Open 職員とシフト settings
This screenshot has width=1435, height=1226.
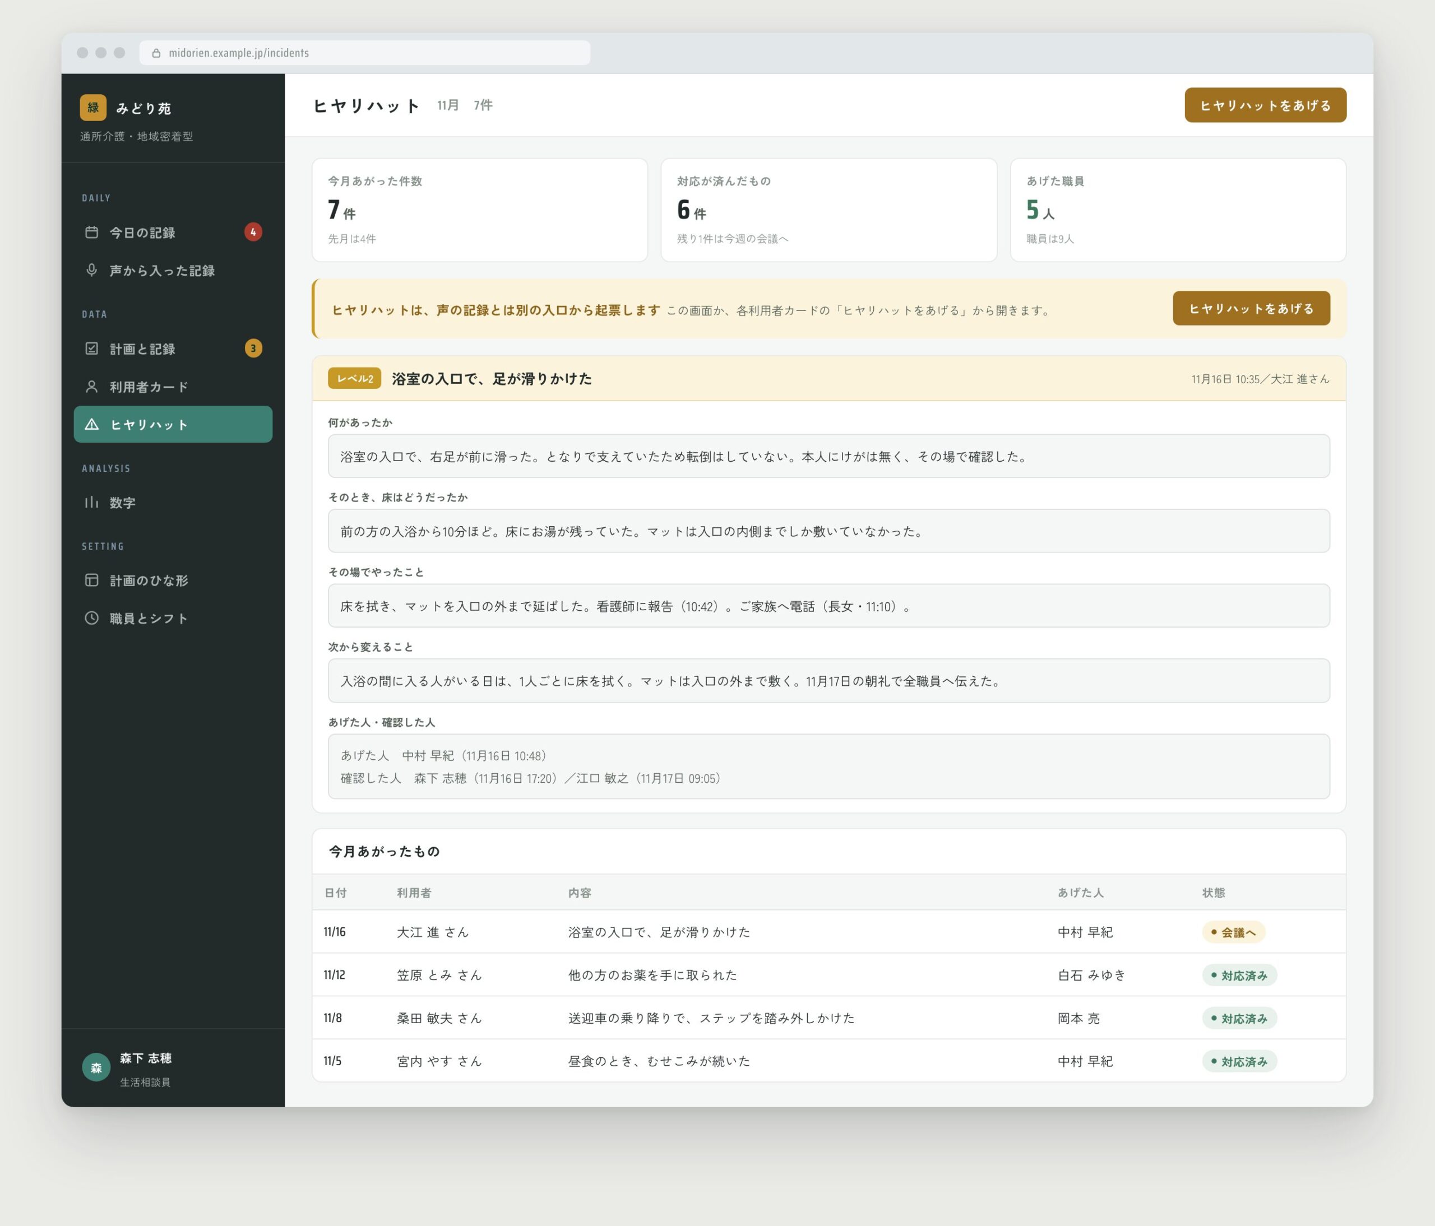tap(173, 617)
